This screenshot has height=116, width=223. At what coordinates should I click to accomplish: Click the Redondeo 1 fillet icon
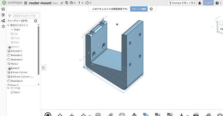[9, 55]
